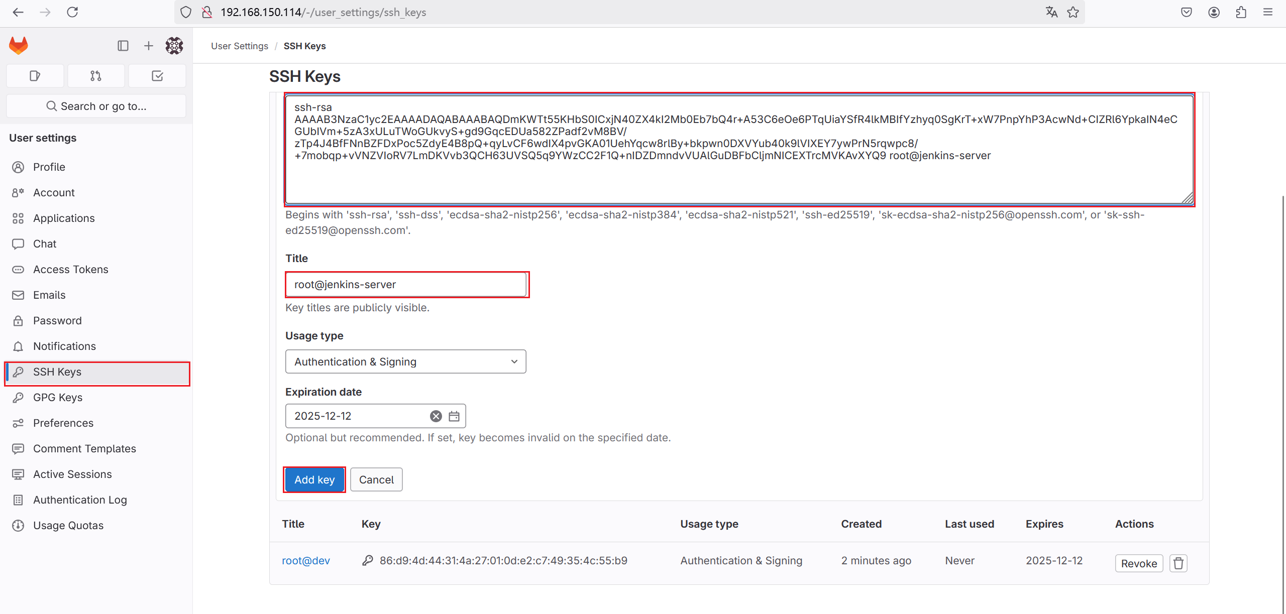Click the browser address bar URL
1286x614 pixels.
pyautogui.click(x=323, y=12)
